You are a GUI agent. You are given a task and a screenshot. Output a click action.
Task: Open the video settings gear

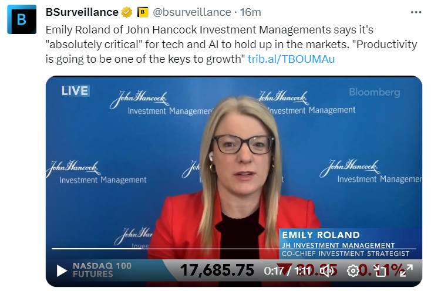point(353,270)
